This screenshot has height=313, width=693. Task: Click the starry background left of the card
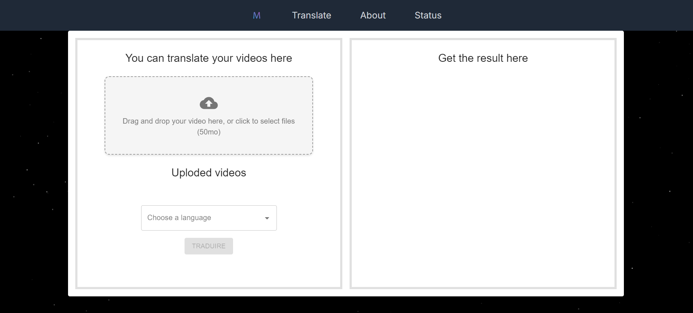tap(34, 163)
